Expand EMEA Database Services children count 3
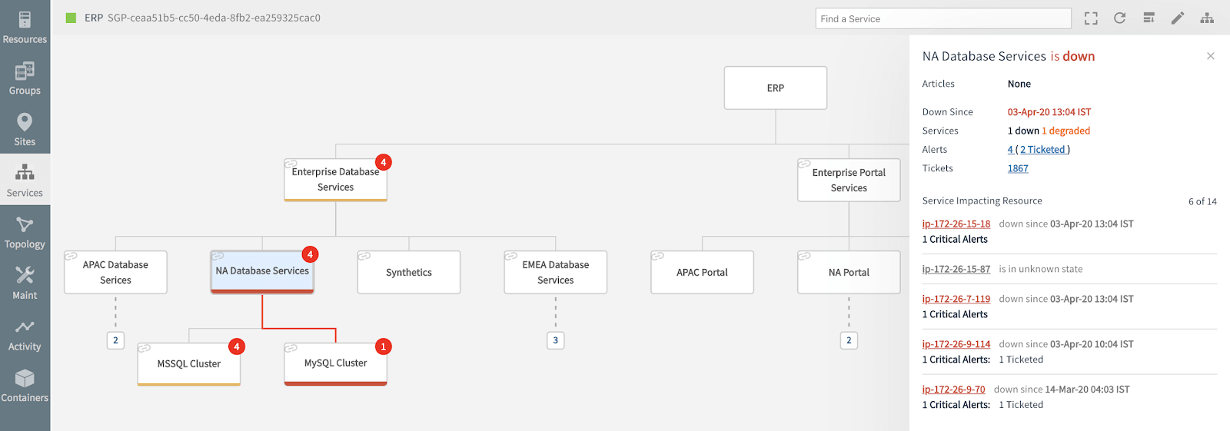This screenshot has height=431, width=1230. (x=556, y=340)
